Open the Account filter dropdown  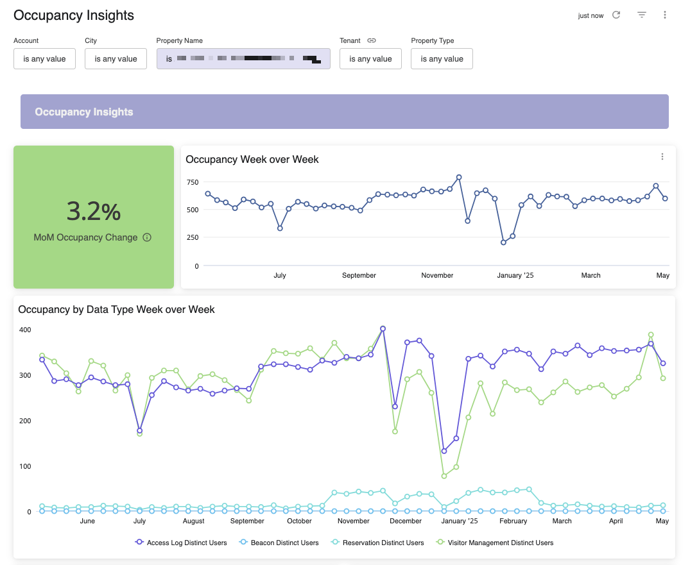pyautogui.click(x=44, y=59)
